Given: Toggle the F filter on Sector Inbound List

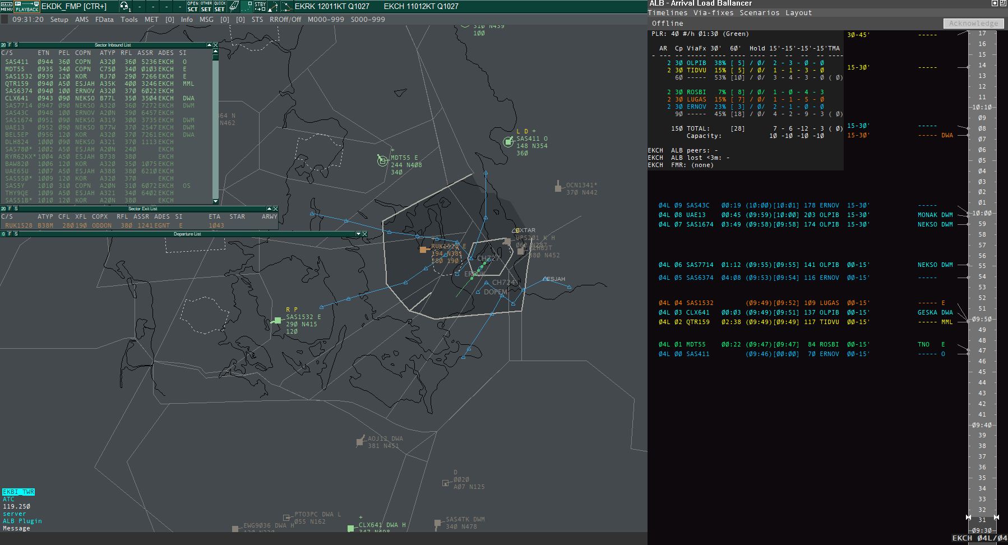Looking at the screenshot, I should [x=10, y=45].
